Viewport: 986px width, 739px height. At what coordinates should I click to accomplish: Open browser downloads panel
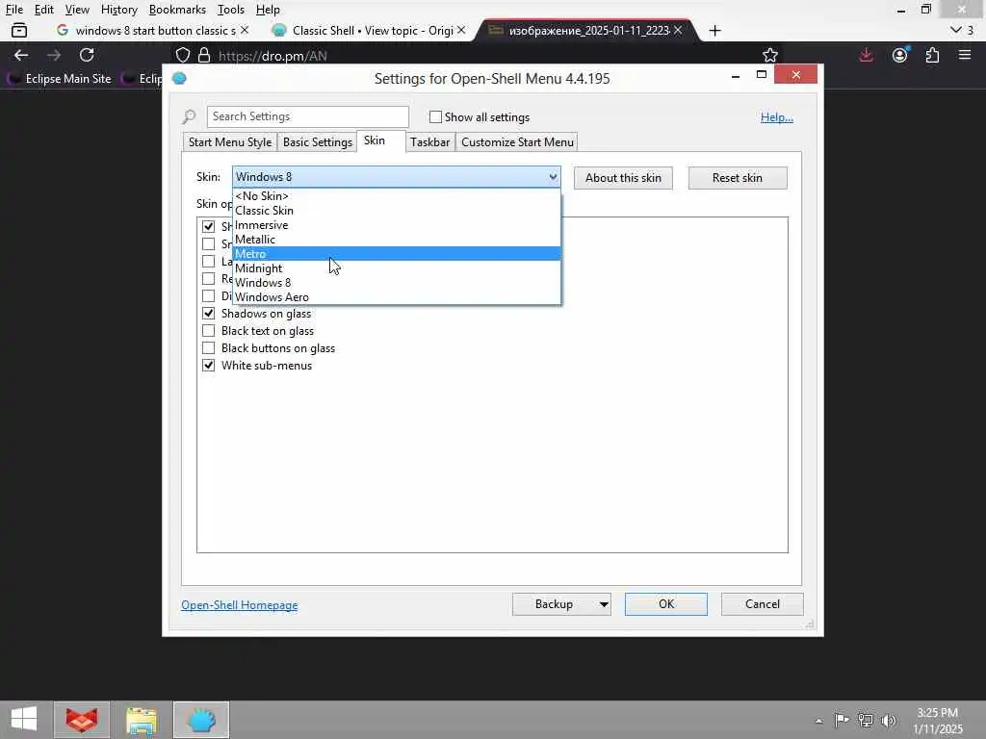(866, 55)
